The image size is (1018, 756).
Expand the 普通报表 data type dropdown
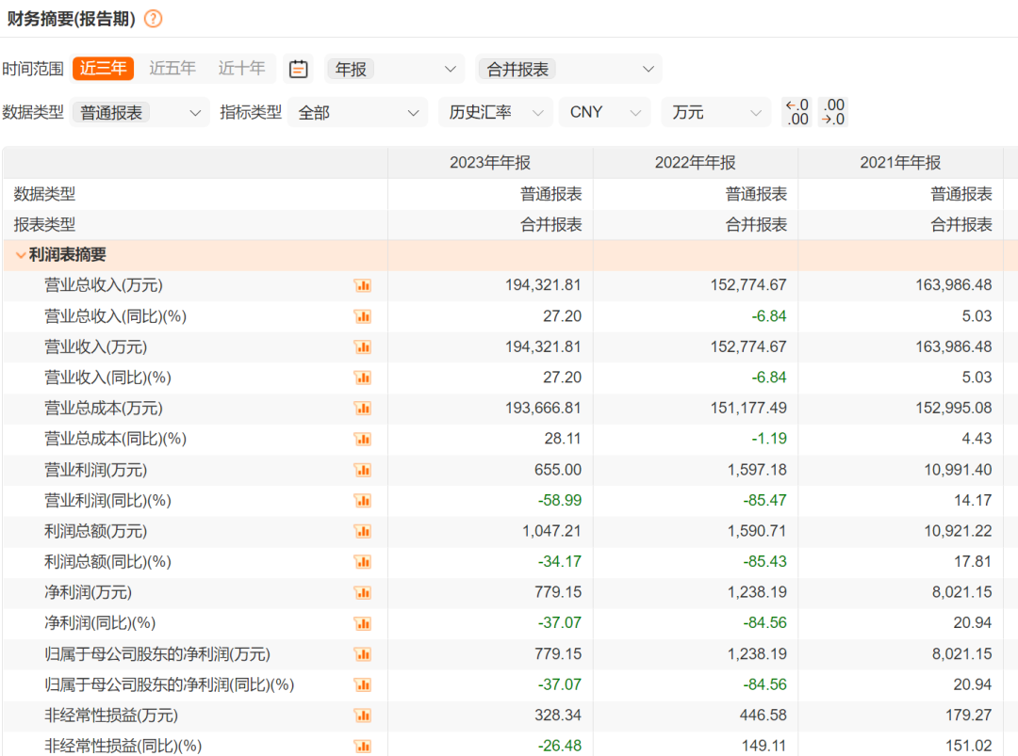[140, 112]
